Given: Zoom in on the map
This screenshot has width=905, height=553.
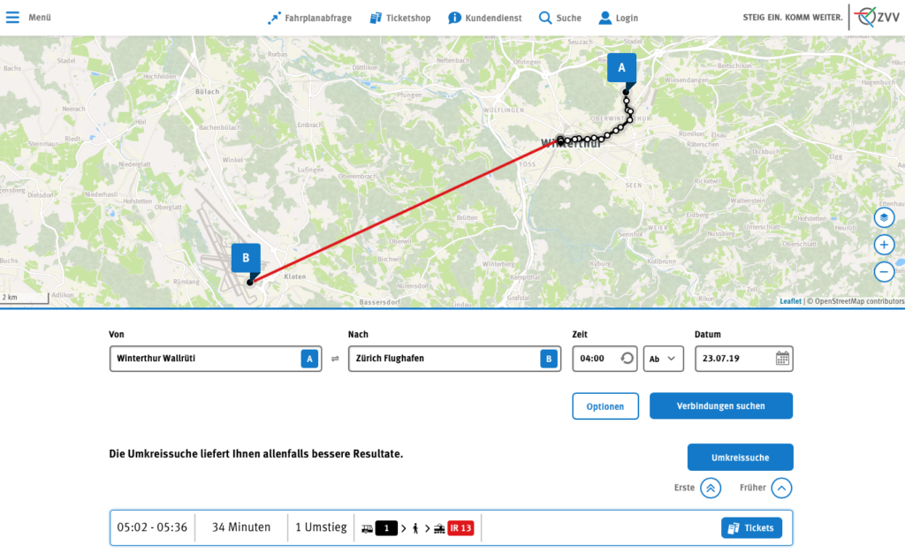Looking at the screenshot, I should click(884, 245).
